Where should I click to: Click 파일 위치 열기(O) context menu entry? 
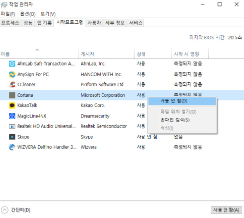[x=182, y=112]
